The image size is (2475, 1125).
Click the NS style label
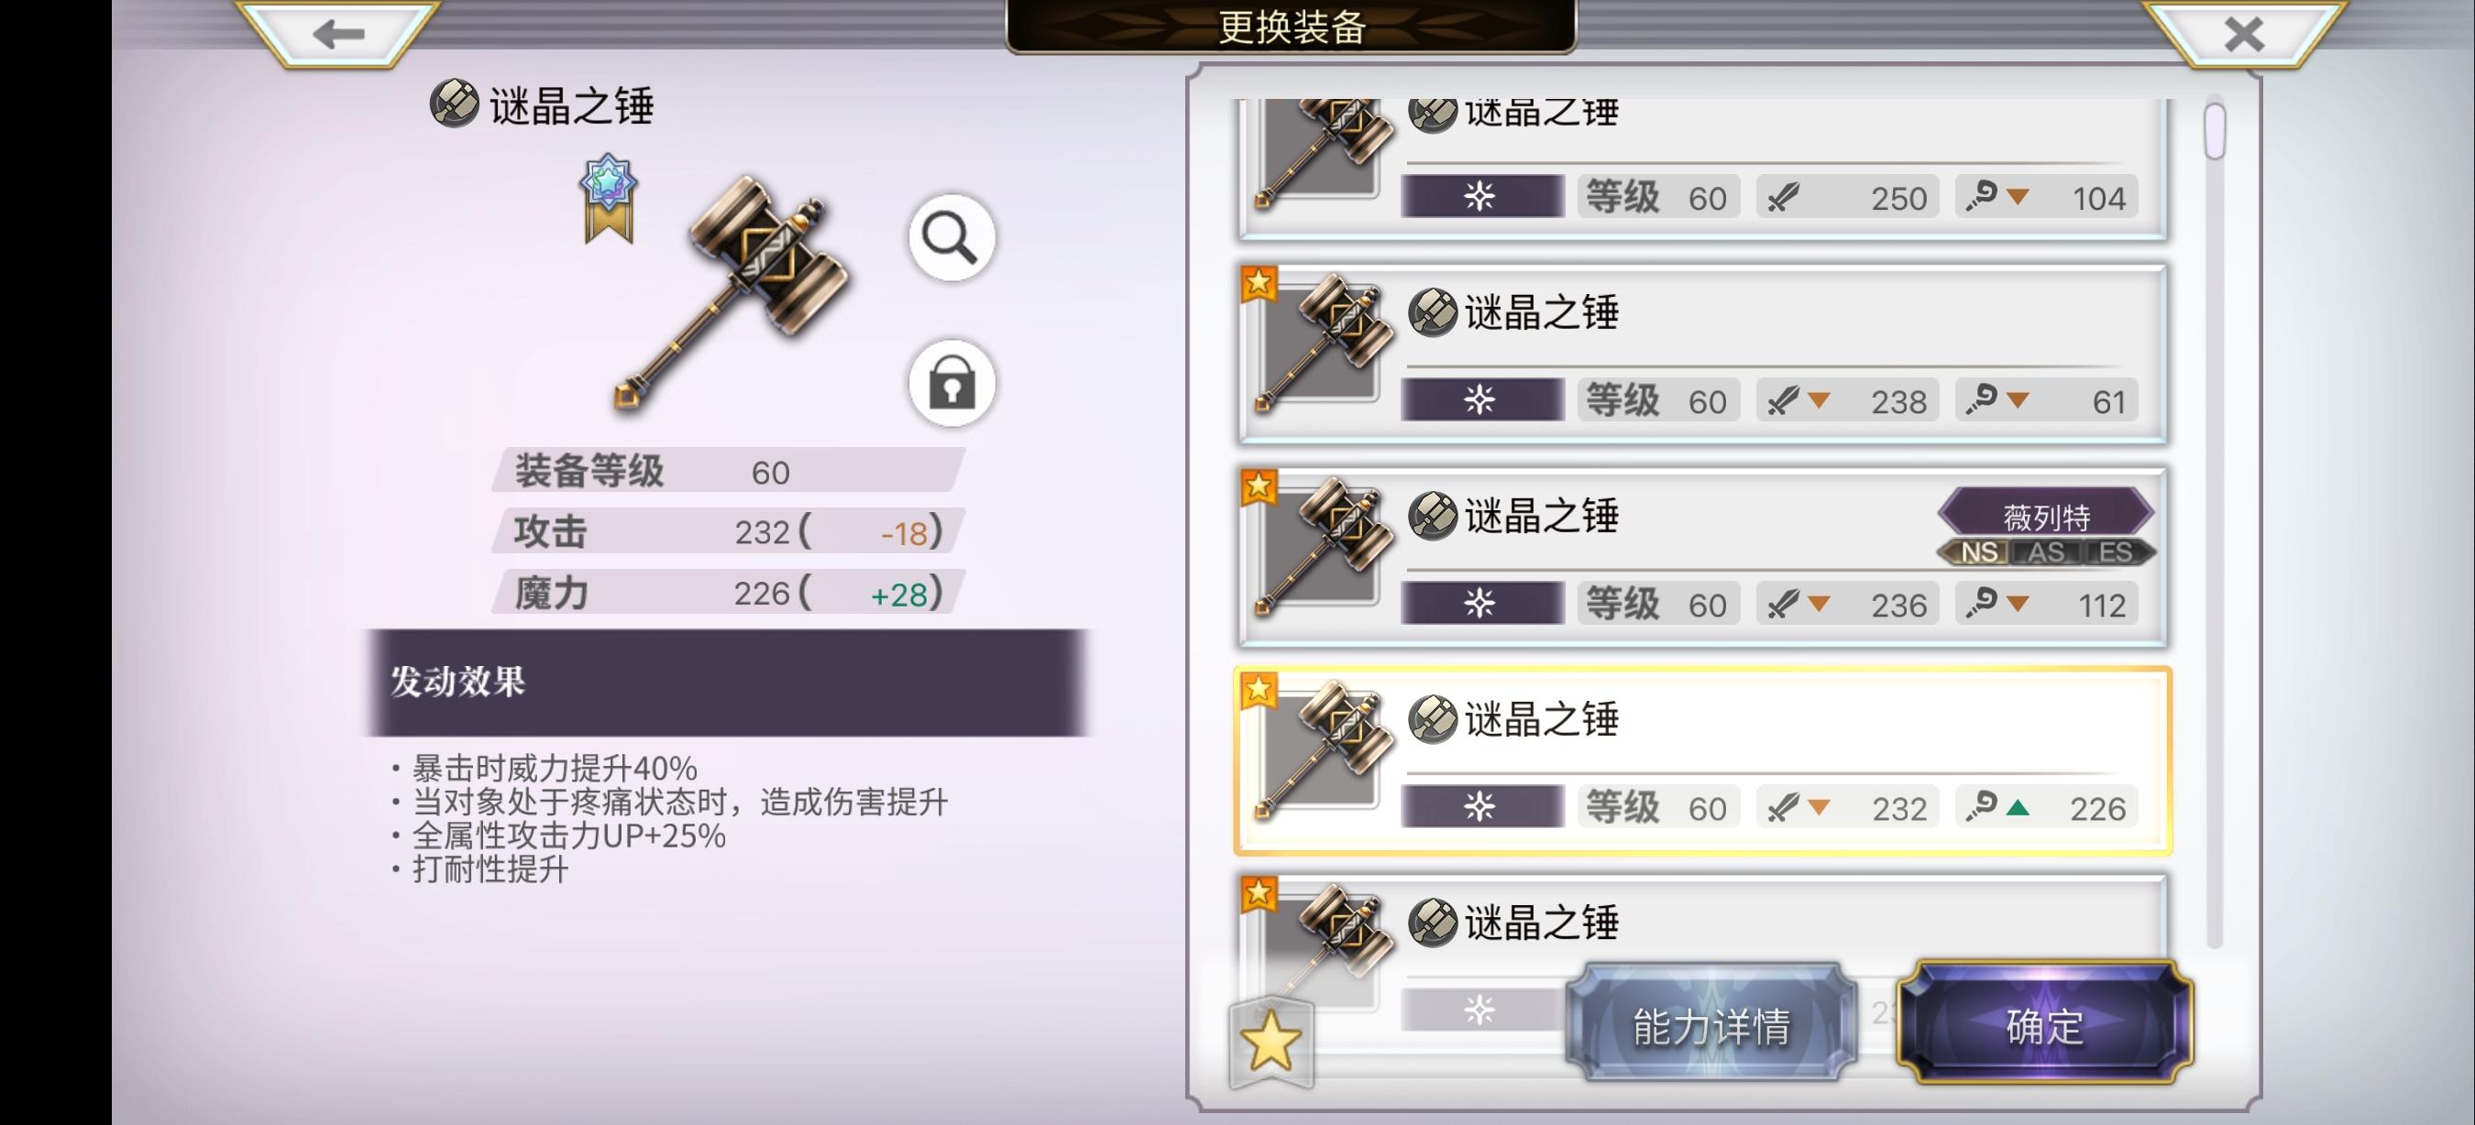[1977, 552]
